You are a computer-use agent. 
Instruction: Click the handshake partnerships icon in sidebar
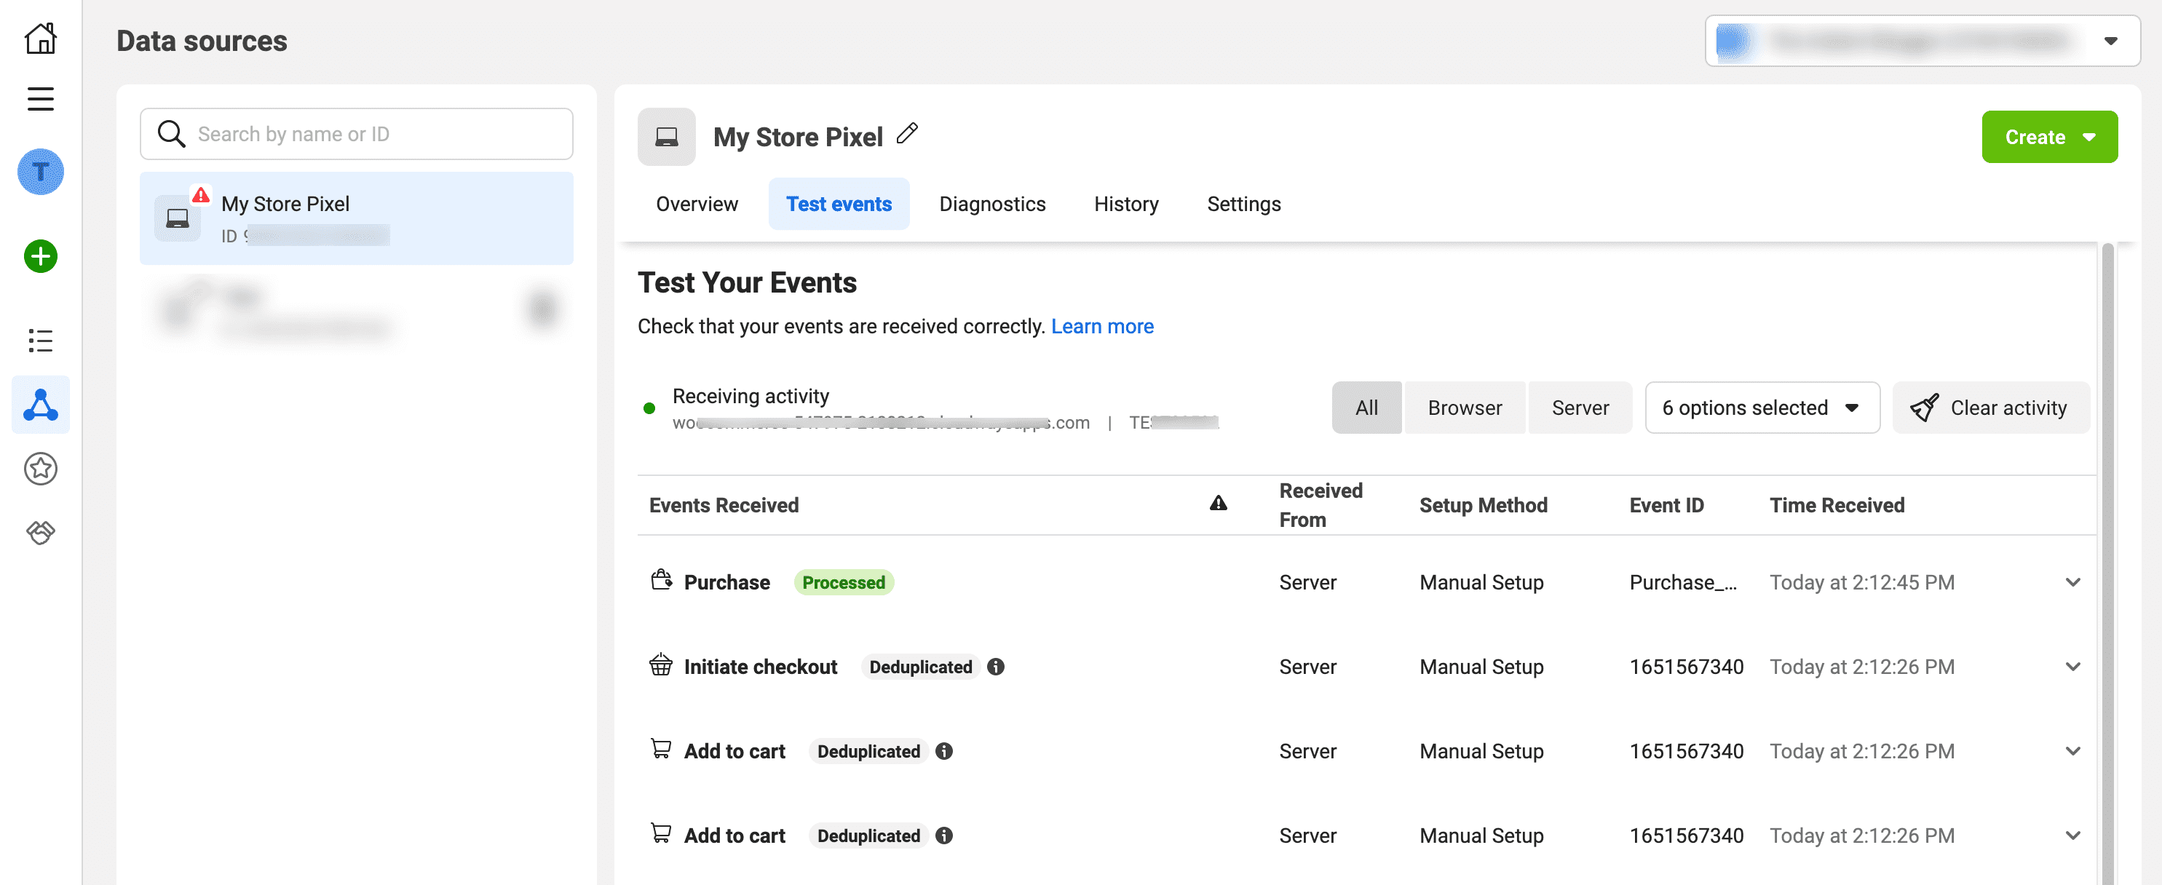(x=40, y=532)
